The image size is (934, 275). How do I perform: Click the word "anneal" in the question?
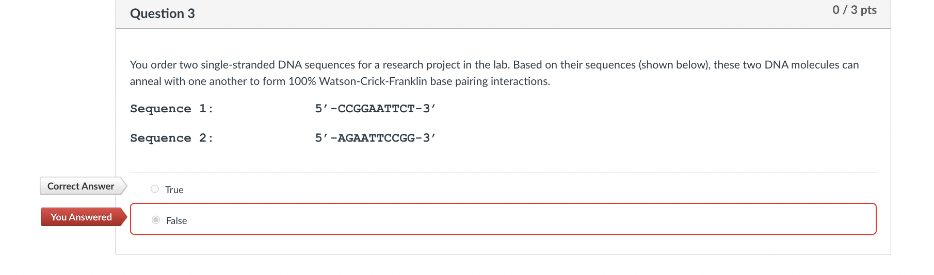pos(146,81)
